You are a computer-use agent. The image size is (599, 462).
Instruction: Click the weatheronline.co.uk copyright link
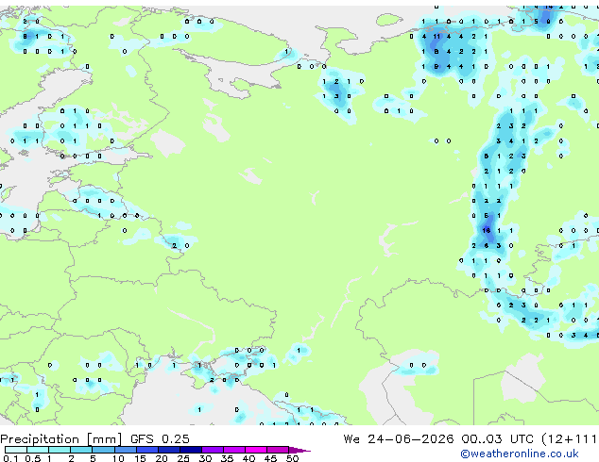pyautogui.click(x=519, y=454)
